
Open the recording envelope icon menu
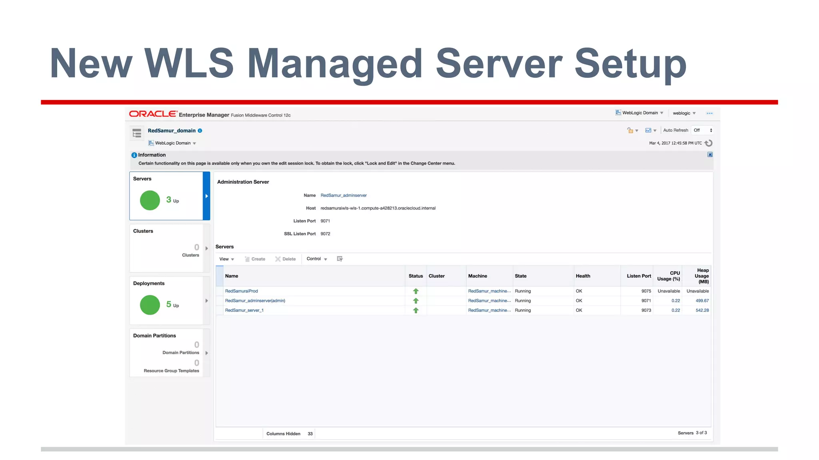tap(651, 130)
